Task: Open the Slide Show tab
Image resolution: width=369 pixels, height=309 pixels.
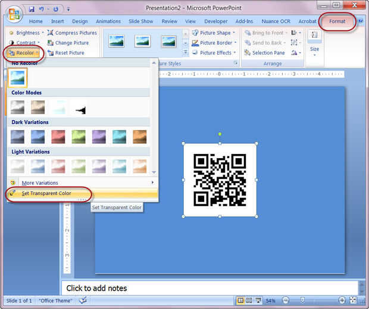Action: pyautogui.click(x=140, y=21)
